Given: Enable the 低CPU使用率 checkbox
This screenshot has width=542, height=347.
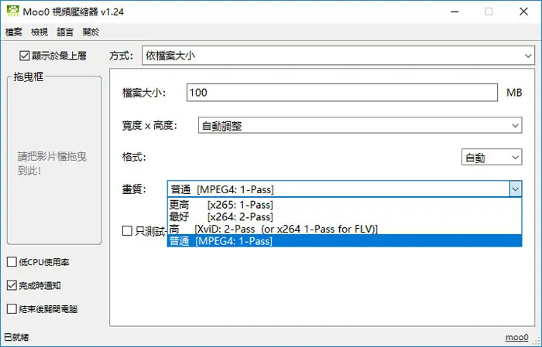Looking at the screenshot, I should click(12, 262).
